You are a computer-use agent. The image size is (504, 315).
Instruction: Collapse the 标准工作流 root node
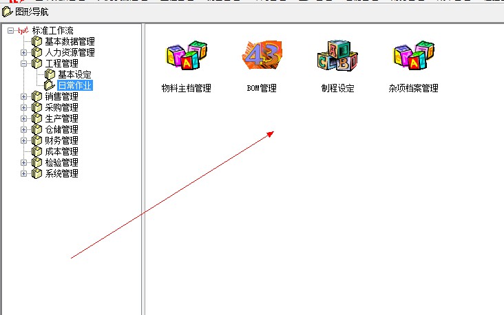10,30
